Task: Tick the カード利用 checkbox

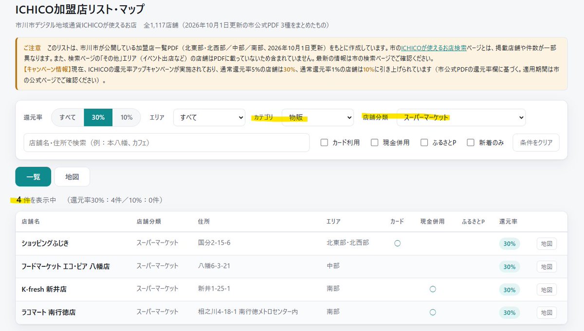Action: [x=324, y=142]
